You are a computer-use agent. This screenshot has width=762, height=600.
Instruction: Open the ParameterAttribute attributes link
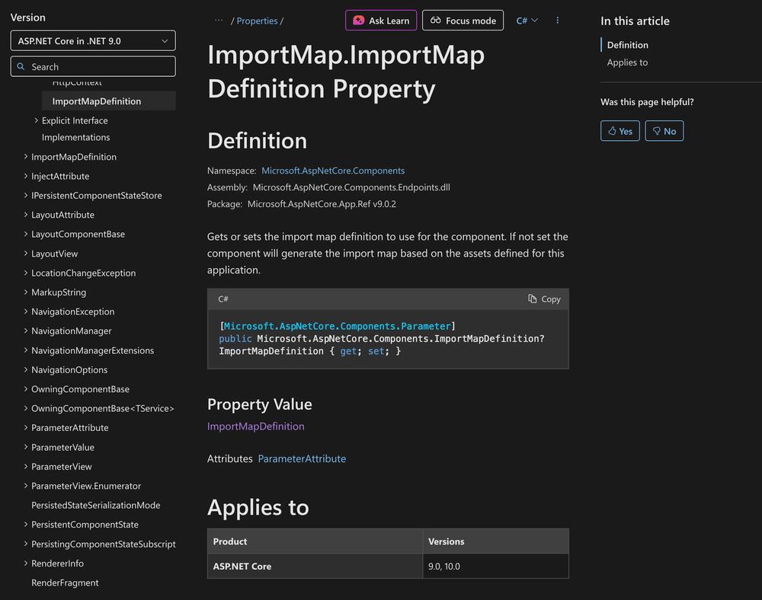pyautogui.click(x=302, y=458)
